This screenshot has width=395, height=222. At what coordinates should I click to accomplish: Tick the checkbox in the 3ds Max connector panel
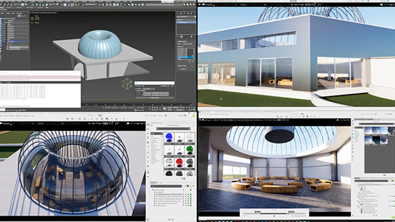pyautogui.click(x=144, y=86)
